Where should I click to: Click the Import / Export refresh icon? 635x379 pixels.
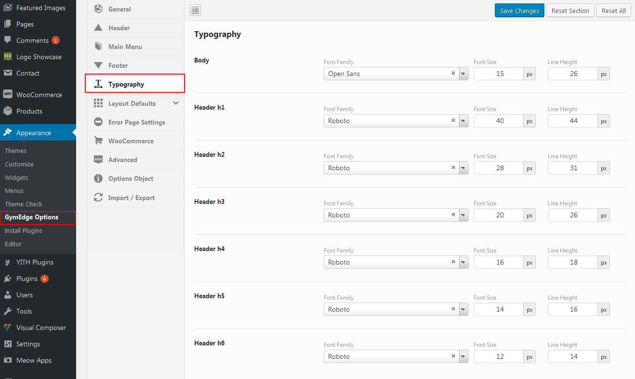98,198
